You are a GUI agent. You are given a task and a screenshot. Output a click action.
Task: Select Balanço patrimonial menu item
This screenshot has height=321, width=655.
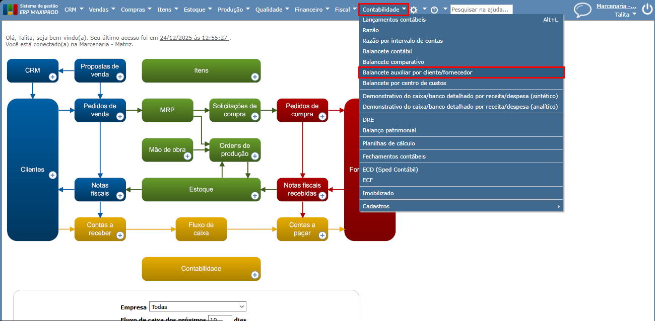461,130
